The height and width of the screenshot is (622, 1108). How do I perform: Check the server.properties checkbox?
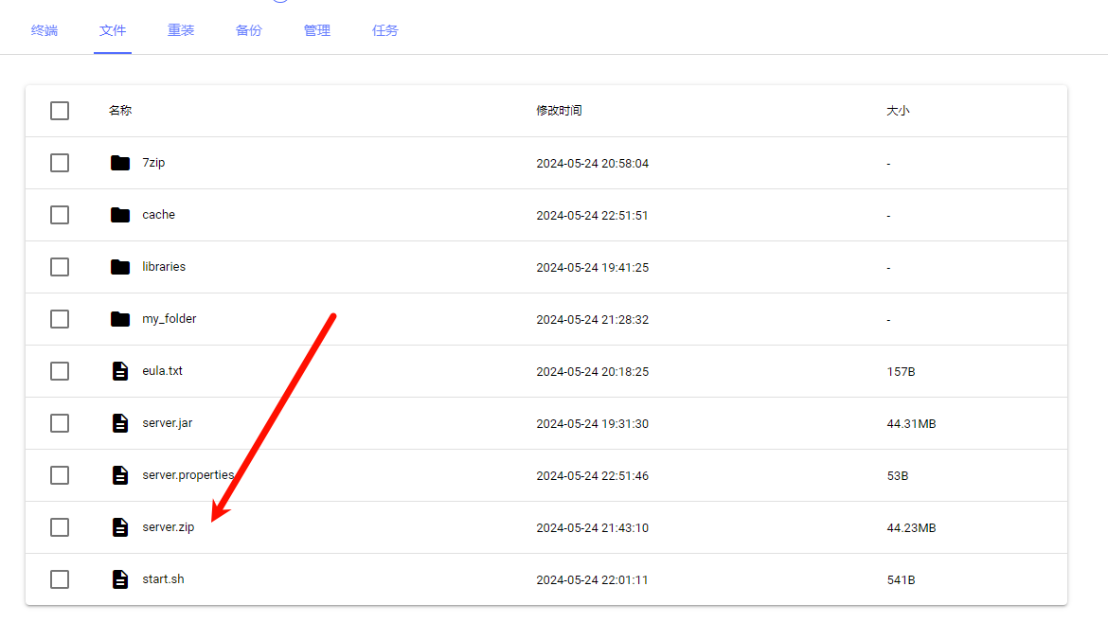tap(60, 475)
